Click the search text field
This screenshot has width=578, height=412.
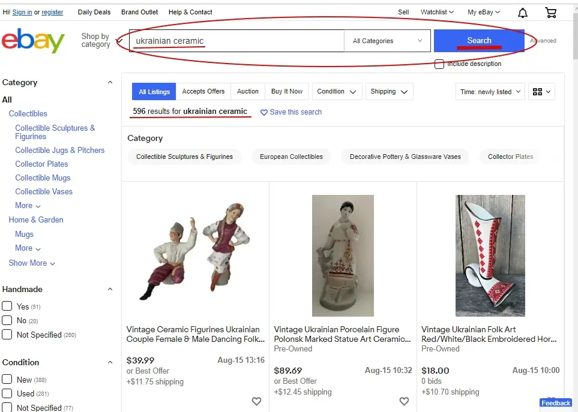click(x=236, y=41)
